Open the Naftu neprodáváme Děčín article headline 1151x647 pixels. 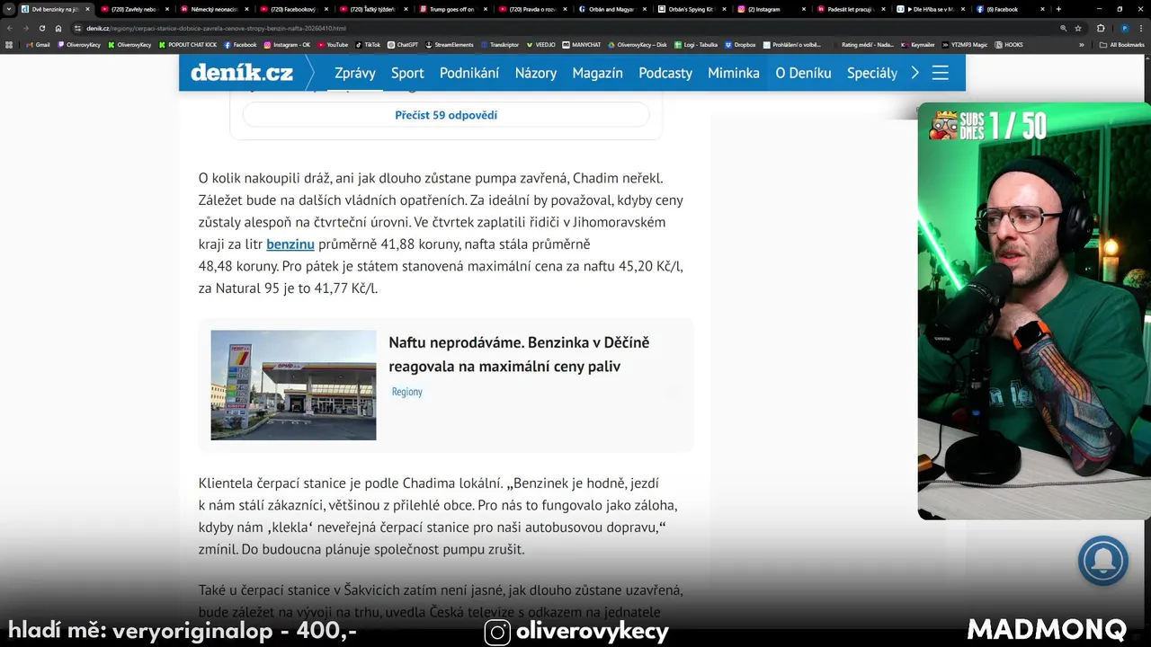tap(519, 354)
